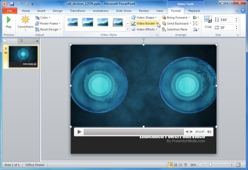The width and height of the screenshot is (248, 170).
Task: Choose the fourth video style thumbnail
Action: 118,22
